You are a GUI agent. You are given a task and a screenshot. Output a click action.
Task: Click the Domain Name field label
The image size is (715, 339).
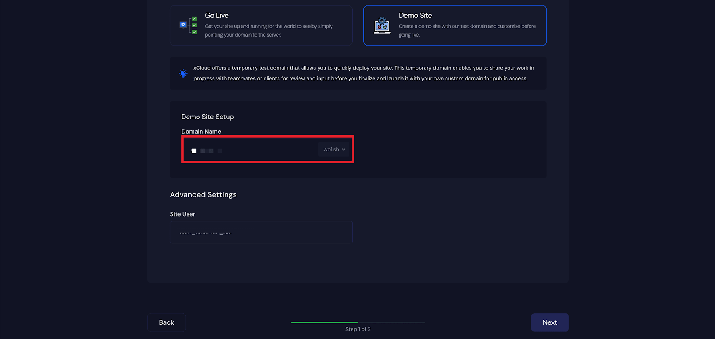201,132
